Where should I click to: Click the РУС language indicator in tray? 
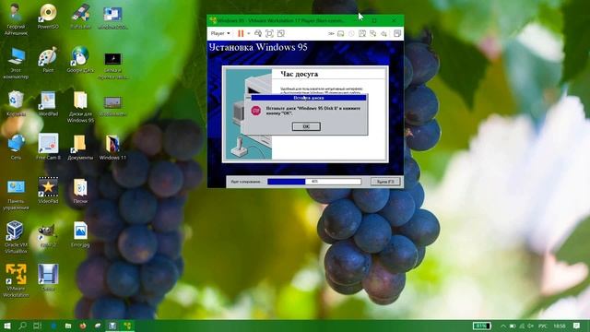click(x=543, y=326)
